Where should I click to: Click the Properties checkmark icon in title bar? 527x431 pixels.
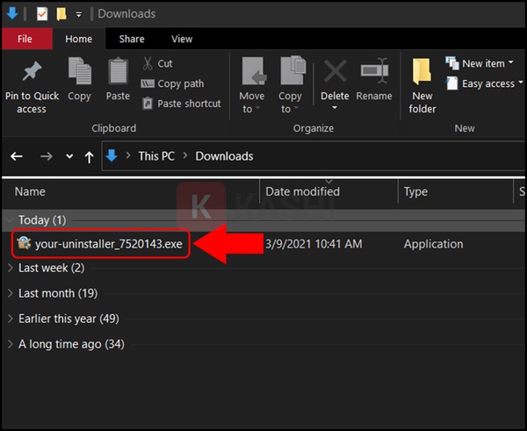[x=42, y=14]
